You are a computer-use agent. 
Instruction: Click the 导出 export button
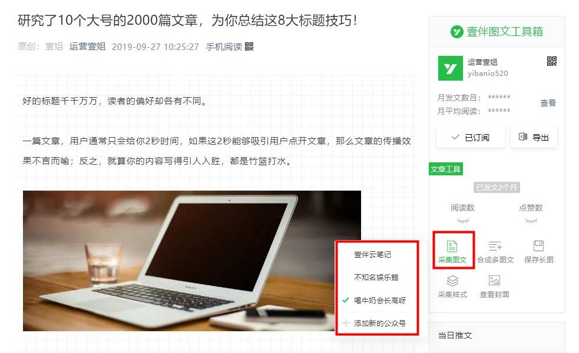click(x=534, y=138)
